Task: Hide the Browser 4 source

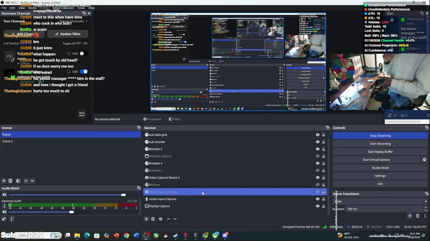Action: [317, 163]
